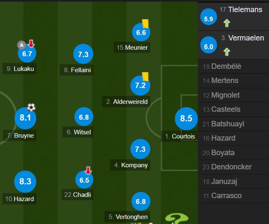Choose Mertens from the bench list

click(x=234, y=81)
